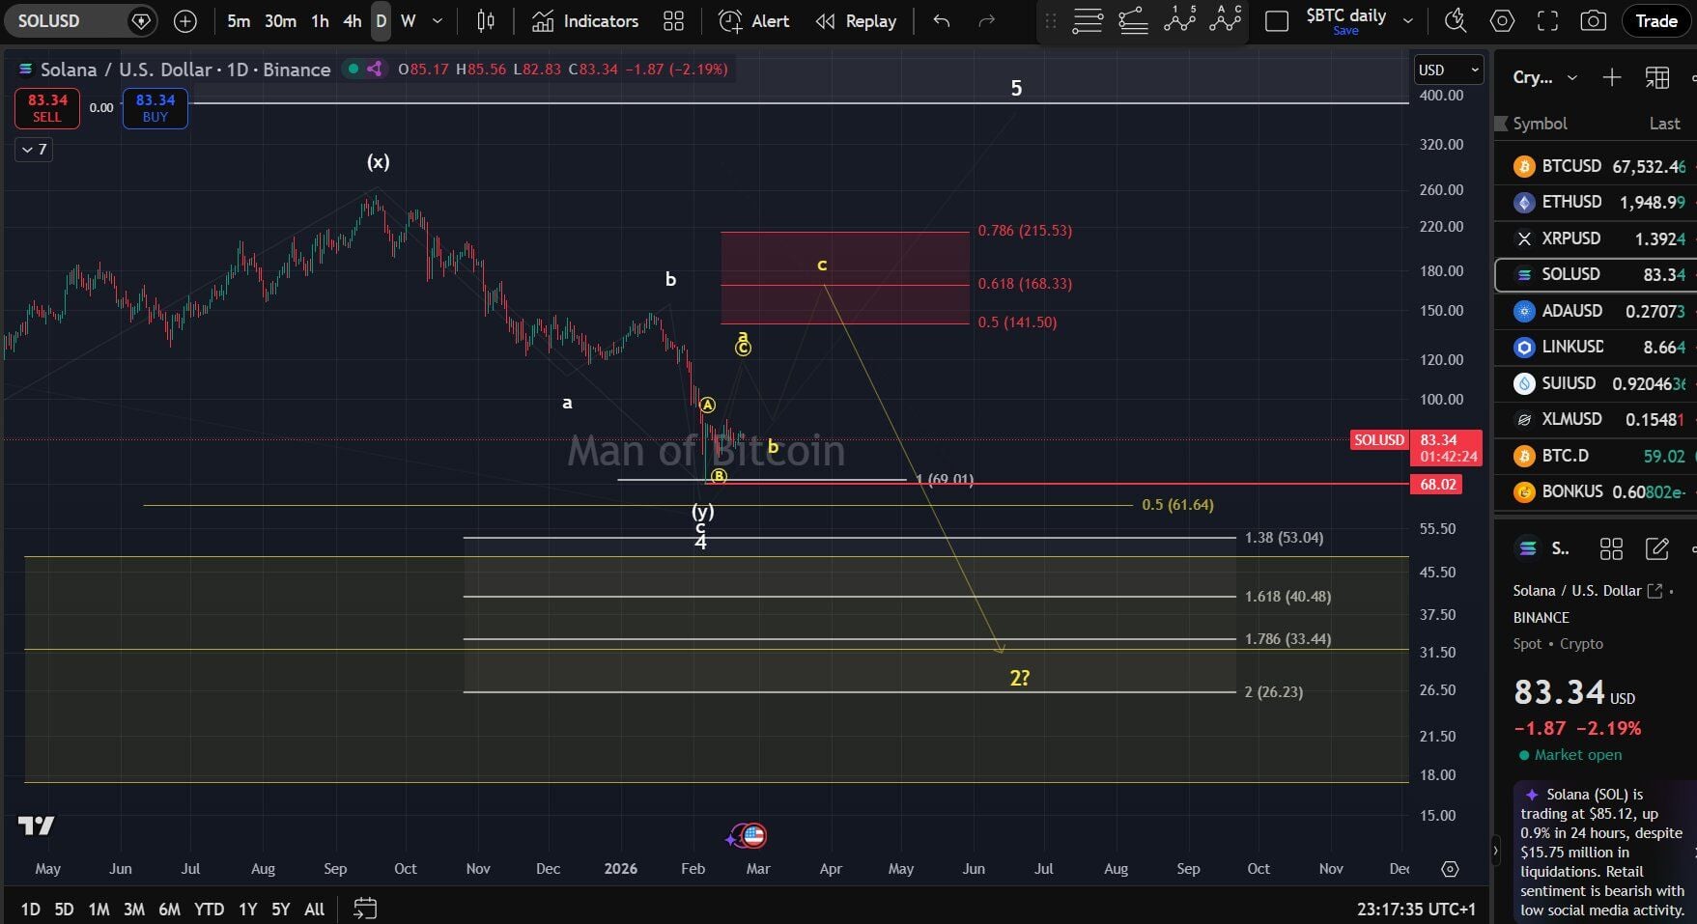Set the 6M date range
The height and width of the screenshot is (924, 1697).
click(169, 909)
